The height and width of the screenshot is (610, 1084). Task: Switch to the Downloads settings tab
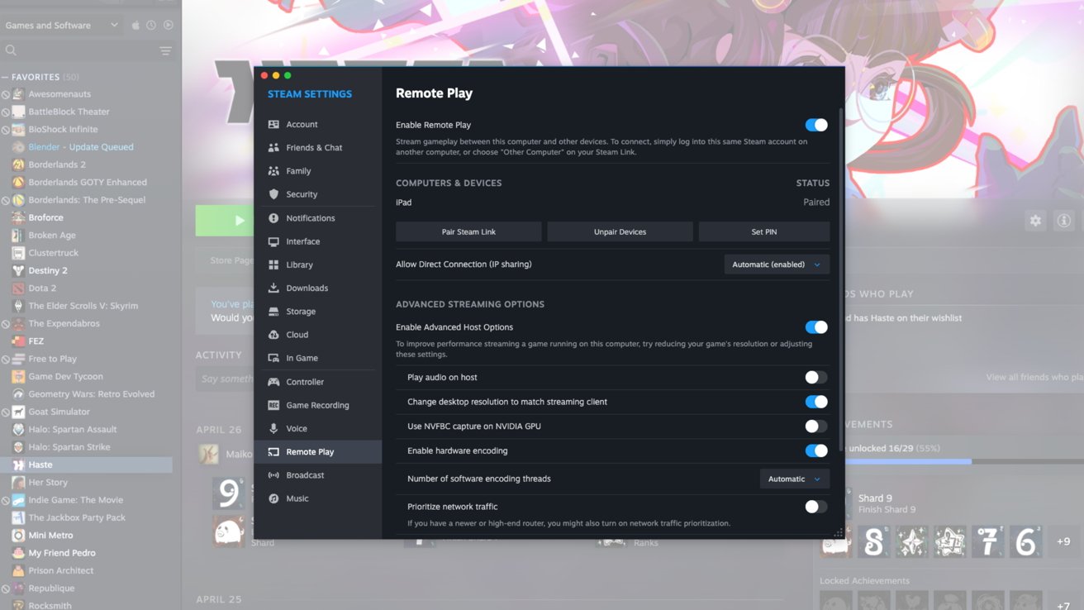(x=318, y=288)
